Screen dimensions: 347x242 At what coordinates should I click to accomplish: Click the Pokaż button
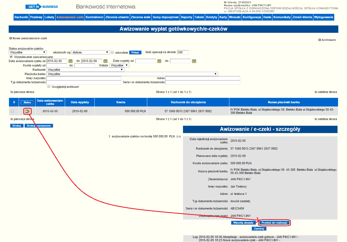click(135, 52)
